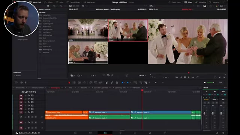The height and width of the screenshot is (135, 240).
Task: Switch to VidFlow BG timeline tab
Action: [x=136, y=88]
